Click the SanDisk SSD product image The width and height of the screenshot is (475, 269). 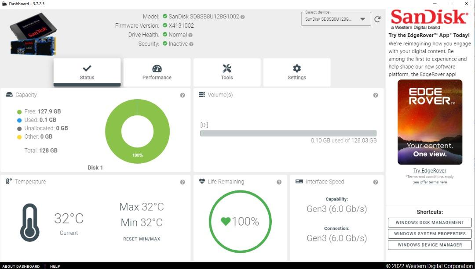(33, 34)
